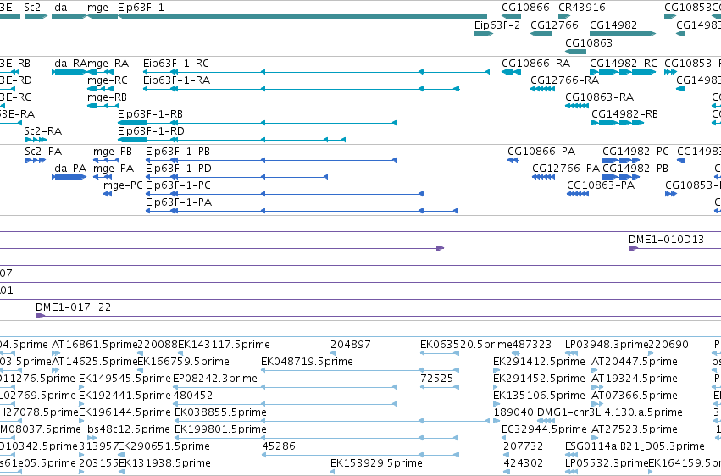Image resolution: width=721 pixels, height=476 pixels.
Task: Select the Eip63F-2 gene label
Action: 497,25
